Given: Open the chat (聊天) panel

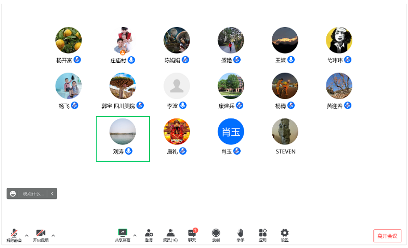Looking at the screenshot, I should tap(192, 234).
